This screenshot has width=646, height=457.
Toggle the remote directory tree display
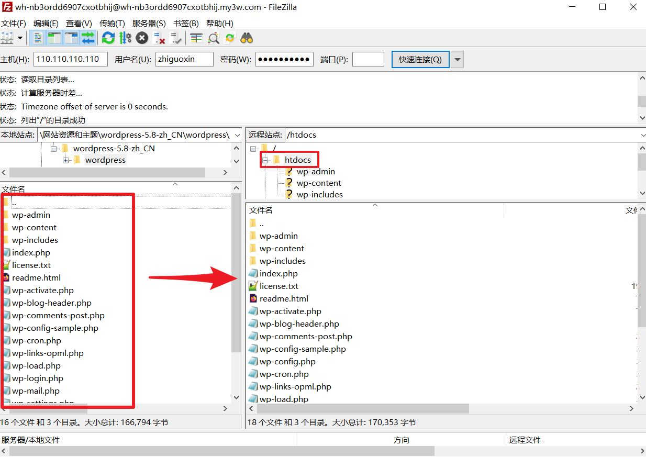click(x=71, y=38)
